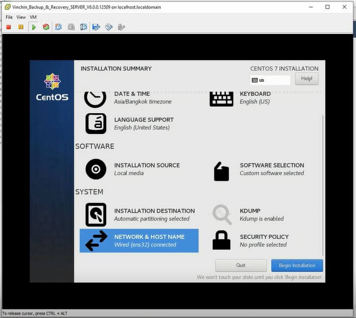Viewport: 356px width, 318px height.
Task: Open the View menu
Action: coord(21,17)
